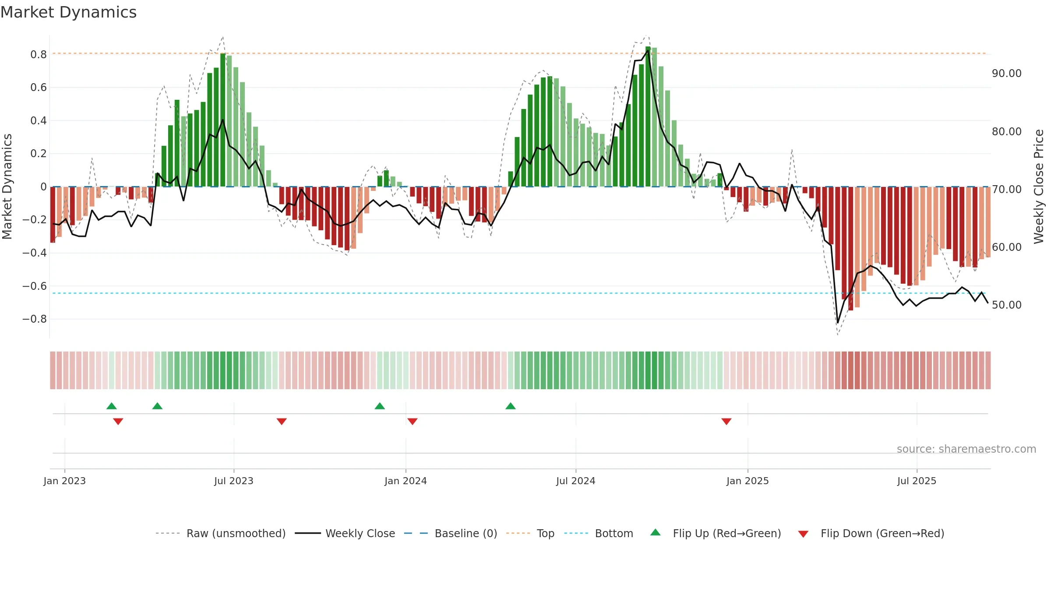The image size is (1051, 591).
Task: Click the 60.00 price axis label
Action: 1007,247
